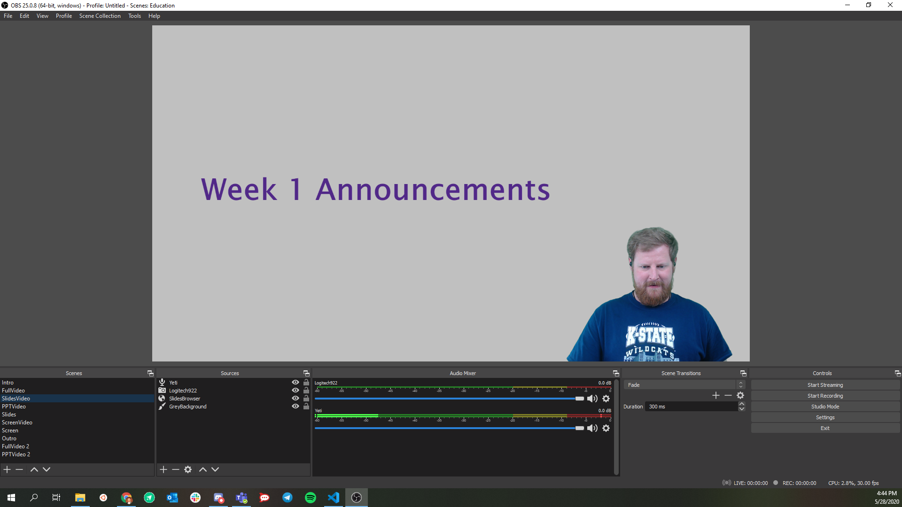Open the Tools menu

click(x=134, y=15)
